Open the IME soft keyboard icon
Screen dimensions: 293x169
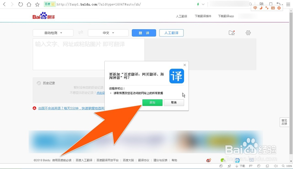click(273, 8)
